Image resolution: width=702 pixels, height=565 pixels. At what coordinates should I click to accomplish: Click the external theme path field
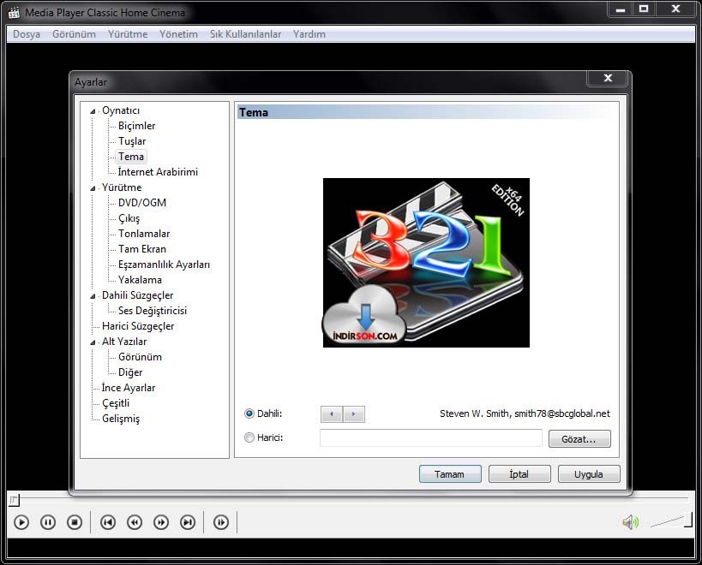coord(430,438)
